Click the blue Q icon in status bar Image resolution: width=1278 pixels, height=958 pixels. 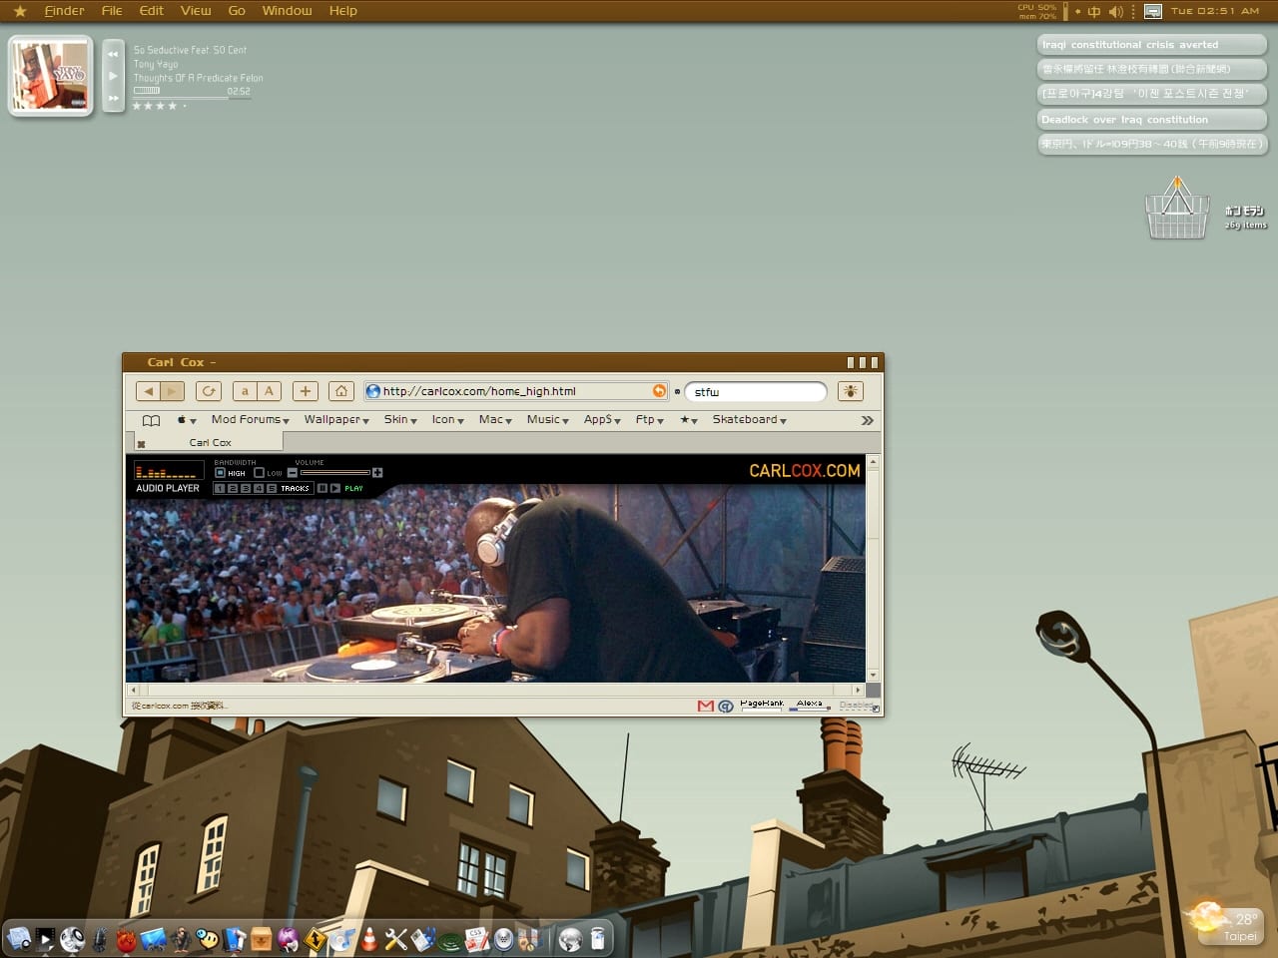[x=726, y=706]
